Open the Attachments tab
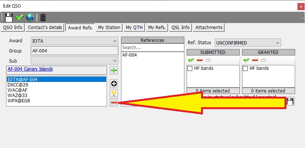 (x=209, y=28)
